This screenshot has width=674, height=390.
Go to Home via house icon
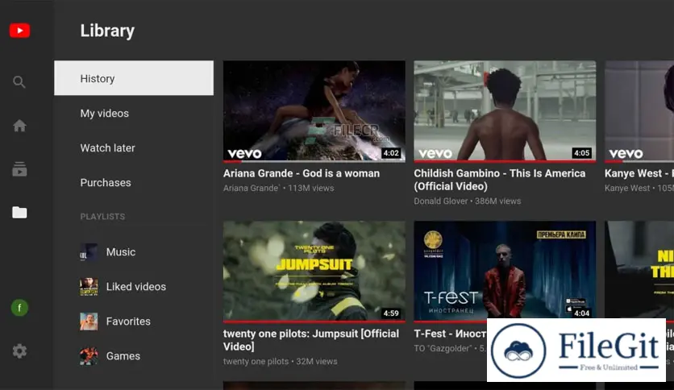click(x=19, y=126)
